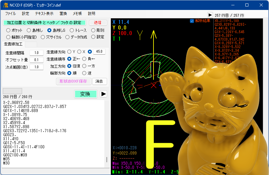Screen dimensions: 269x175
Task: Click the G01X-1.146Y8.689 code line
Action: click(x=21, y=110)
